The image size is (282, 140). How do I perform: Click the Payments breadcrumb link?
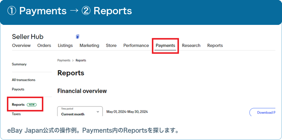(x=64, y=60)
